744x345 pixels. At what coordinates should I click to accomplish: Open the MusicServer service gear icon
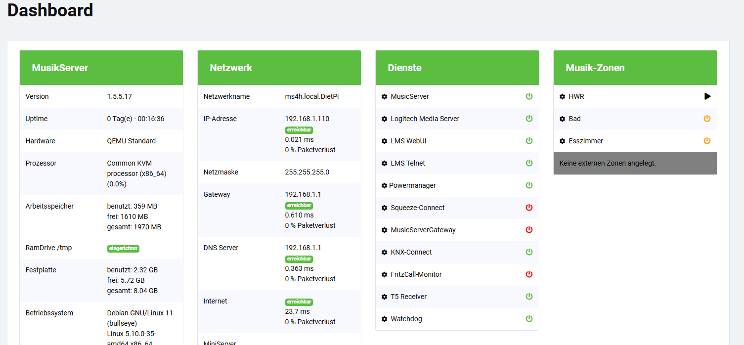coord(384,97)
